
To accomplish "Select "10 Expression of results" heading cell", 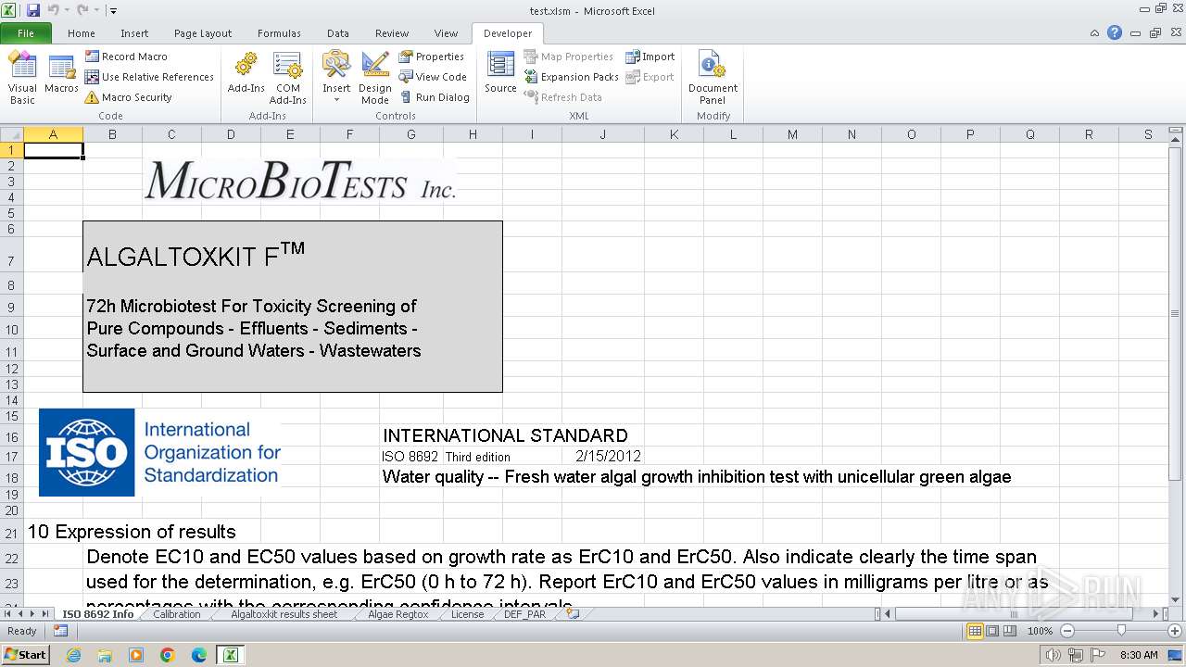I will coord(132,532).
